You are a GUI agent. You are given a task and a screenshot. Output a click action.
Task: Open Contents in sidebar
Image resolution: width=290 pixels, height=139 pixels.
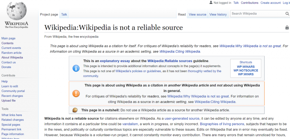[7, 43]
